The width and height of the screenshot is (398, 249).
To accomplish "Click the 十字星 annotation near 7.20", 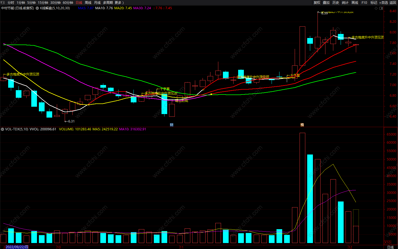I will coord(294,75).
